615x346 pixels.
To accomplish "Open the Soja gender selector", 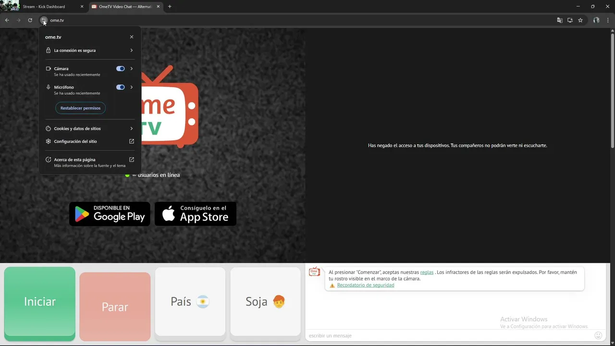I will pyautogui.click(x=265, y=302).
